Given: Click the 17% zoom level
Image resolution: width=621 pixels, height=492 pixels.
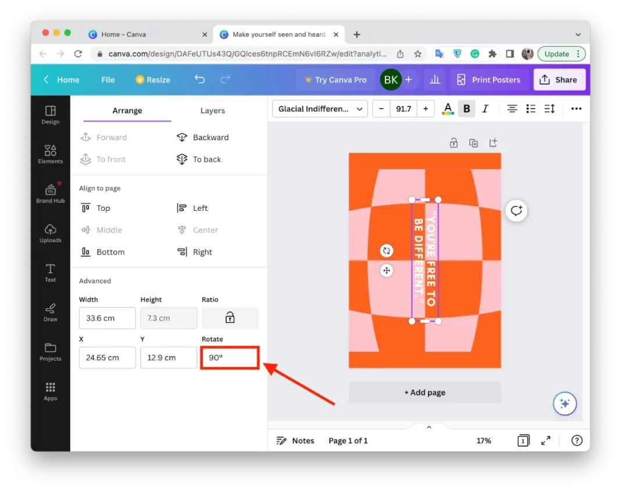Looking at the screenshot, I should 484,440.
